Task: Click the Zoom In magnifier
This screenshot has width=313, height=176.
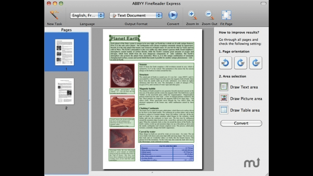Action: (192, 15)
